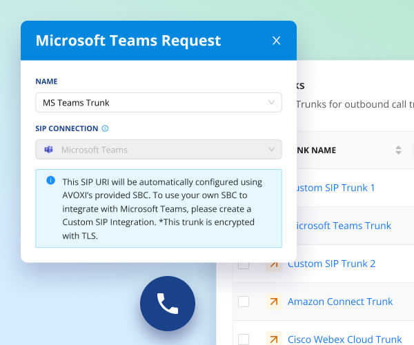Open the SIP Connection Microsoft Teams dropdown
The width and height of the screenshot is (414, 345).
[272, 150]
